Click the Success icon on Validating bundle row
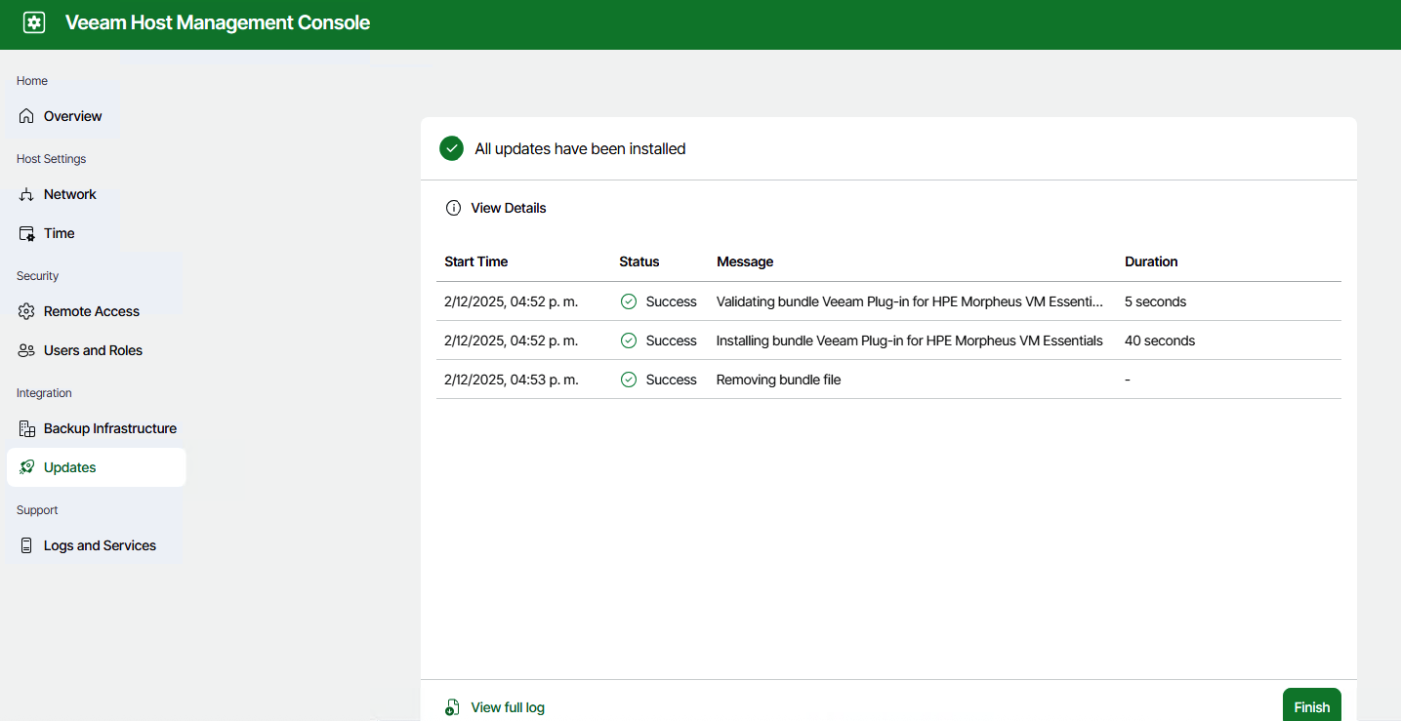Image resolution: width=1401 pixels, height=721 pixels. pyautogui.click(x=629, y=301)
